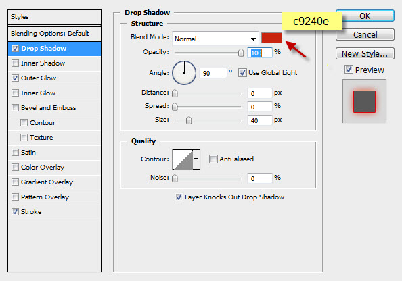Click the Noise value field

[x=259, y=178]
